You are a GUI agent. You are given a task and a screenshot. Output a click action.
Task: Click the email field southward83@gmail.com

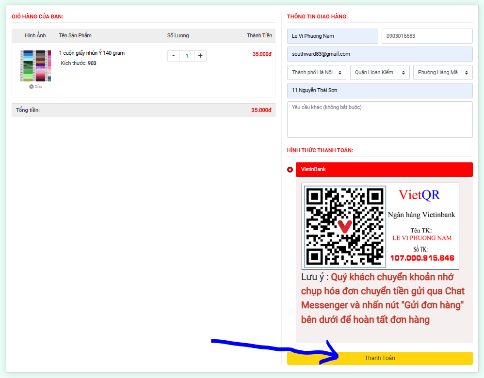point(380,54)
